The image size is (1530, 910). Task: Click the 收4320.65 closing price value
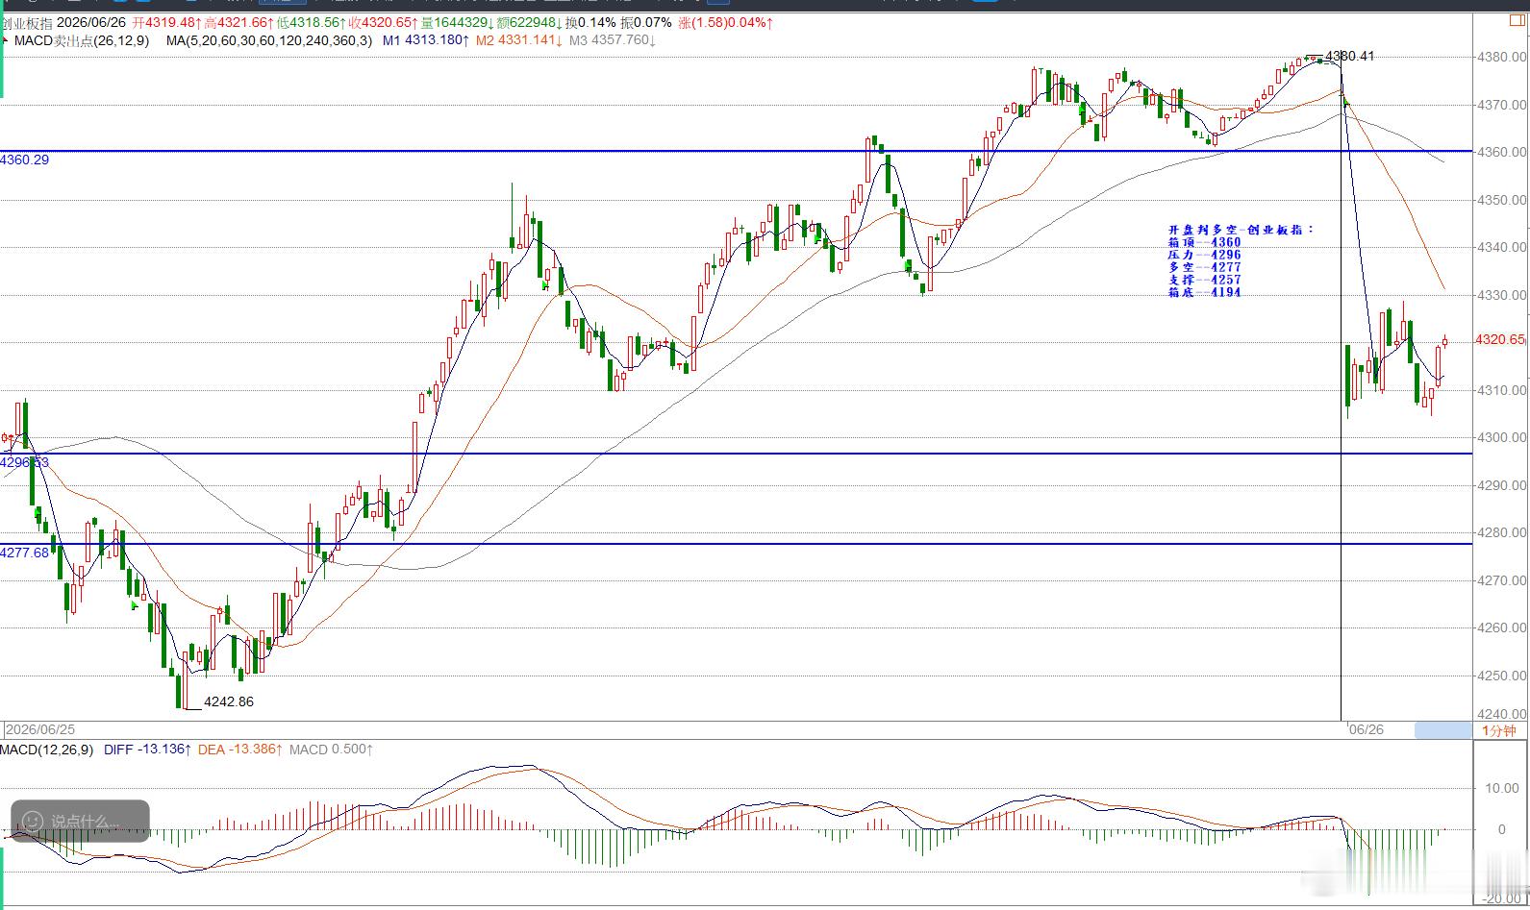pos(383,22)
